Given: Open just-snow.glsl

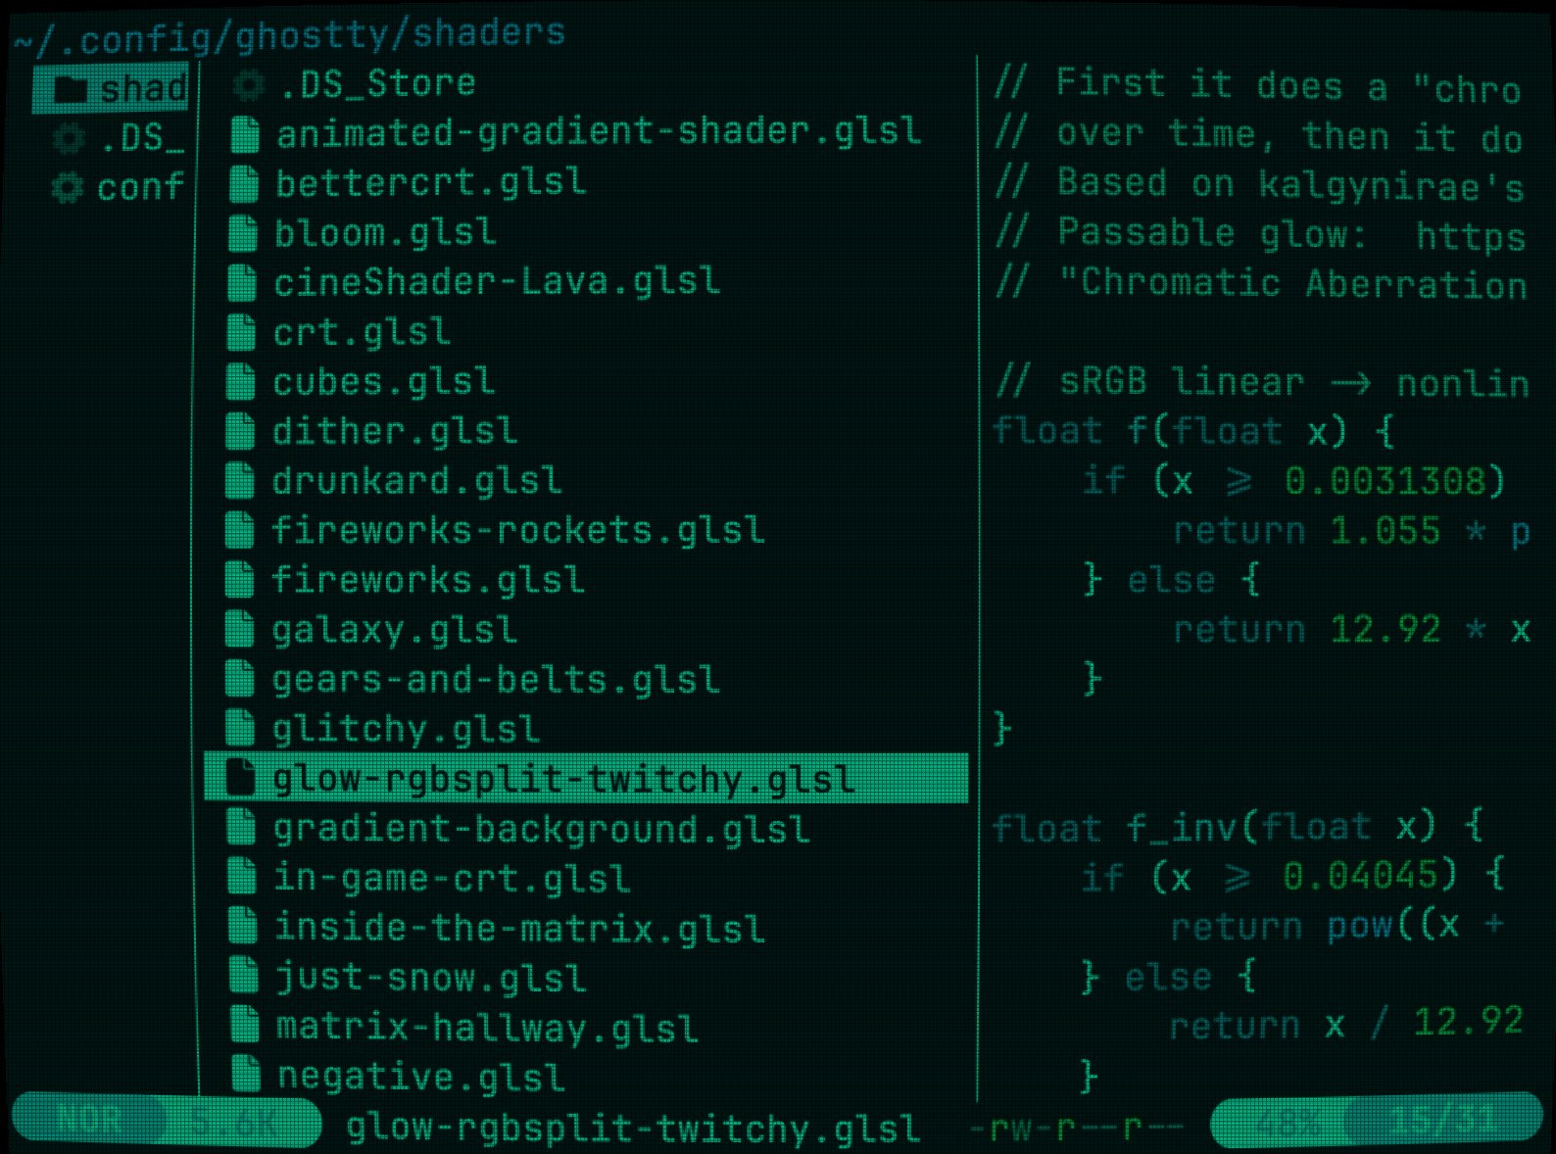Looking at the screenshot, I should click(431, 978).
